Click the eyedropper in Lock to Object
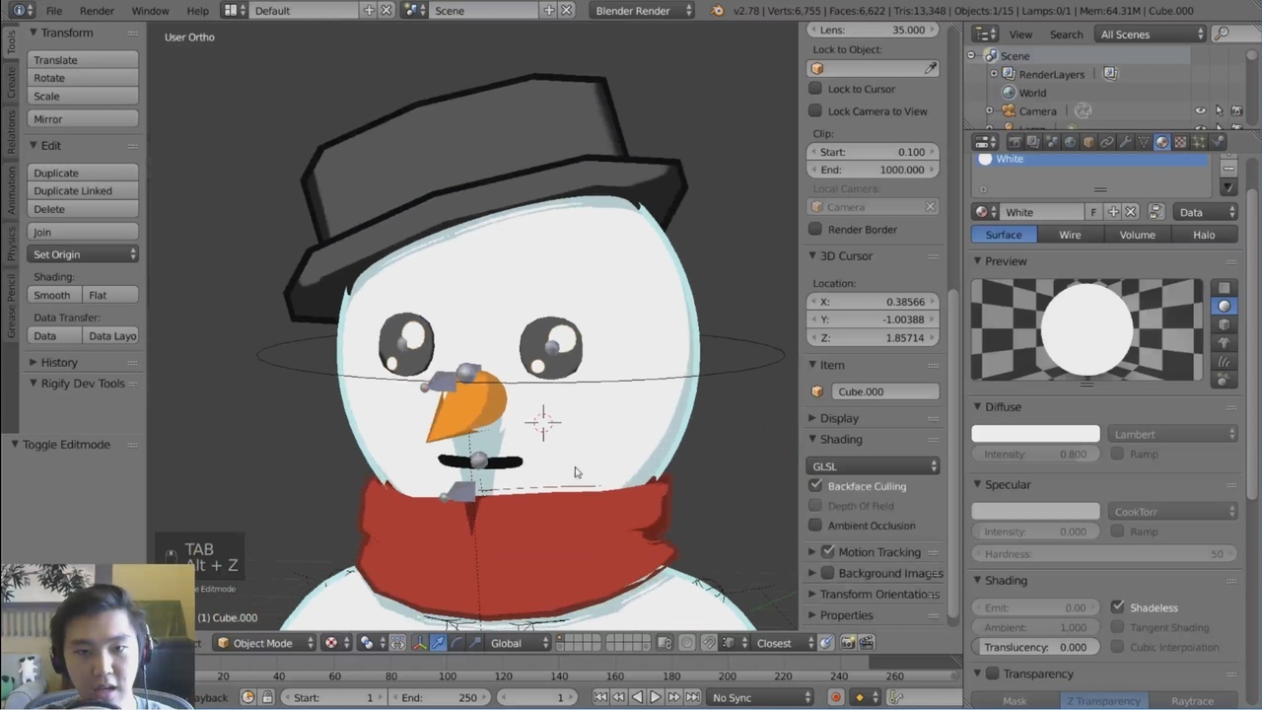 930,68
